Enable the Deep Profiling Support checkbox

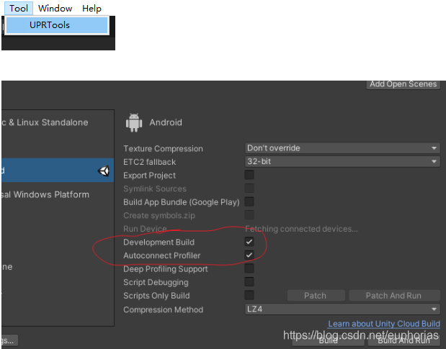(x=249, y=268)
